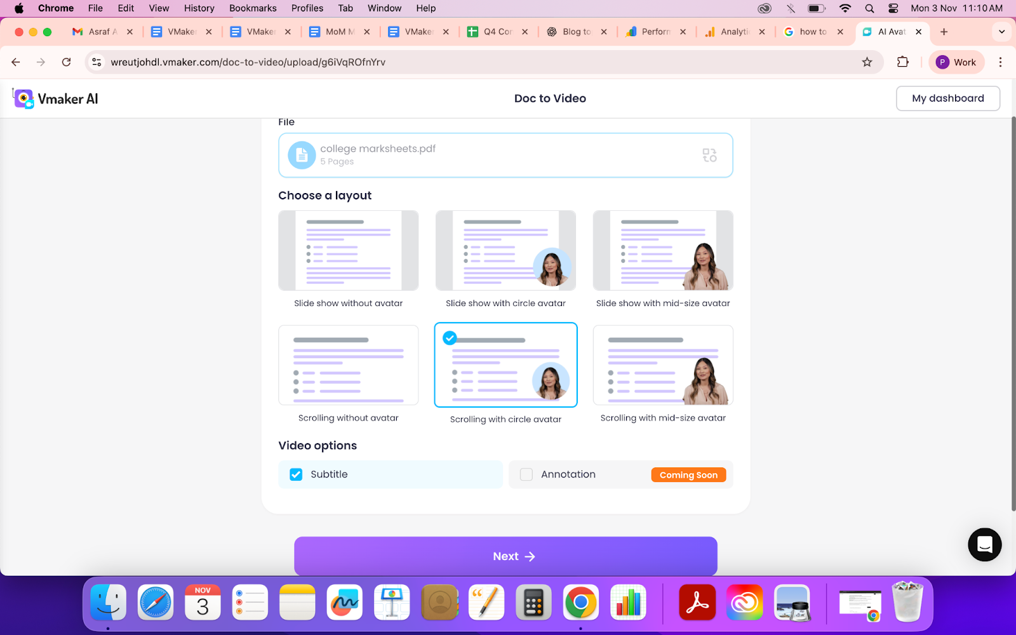This screenshot has height=635, width=1016.
Task: Open the Chrome extensions puzzle icon
Action: (902, 62)
